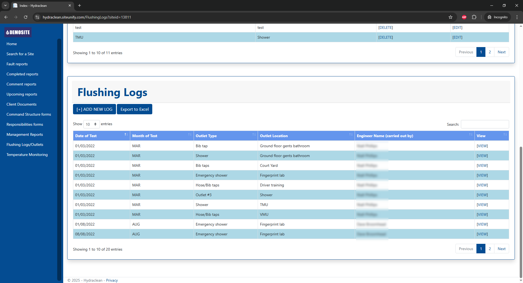
Task: View the Court Yard Bib taps log
Action: tap(482, 165)
